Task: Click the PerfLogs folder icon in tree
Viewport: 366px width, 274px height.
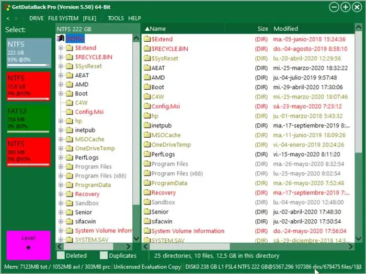Action: pyautogui.click(x=70, y=158)
